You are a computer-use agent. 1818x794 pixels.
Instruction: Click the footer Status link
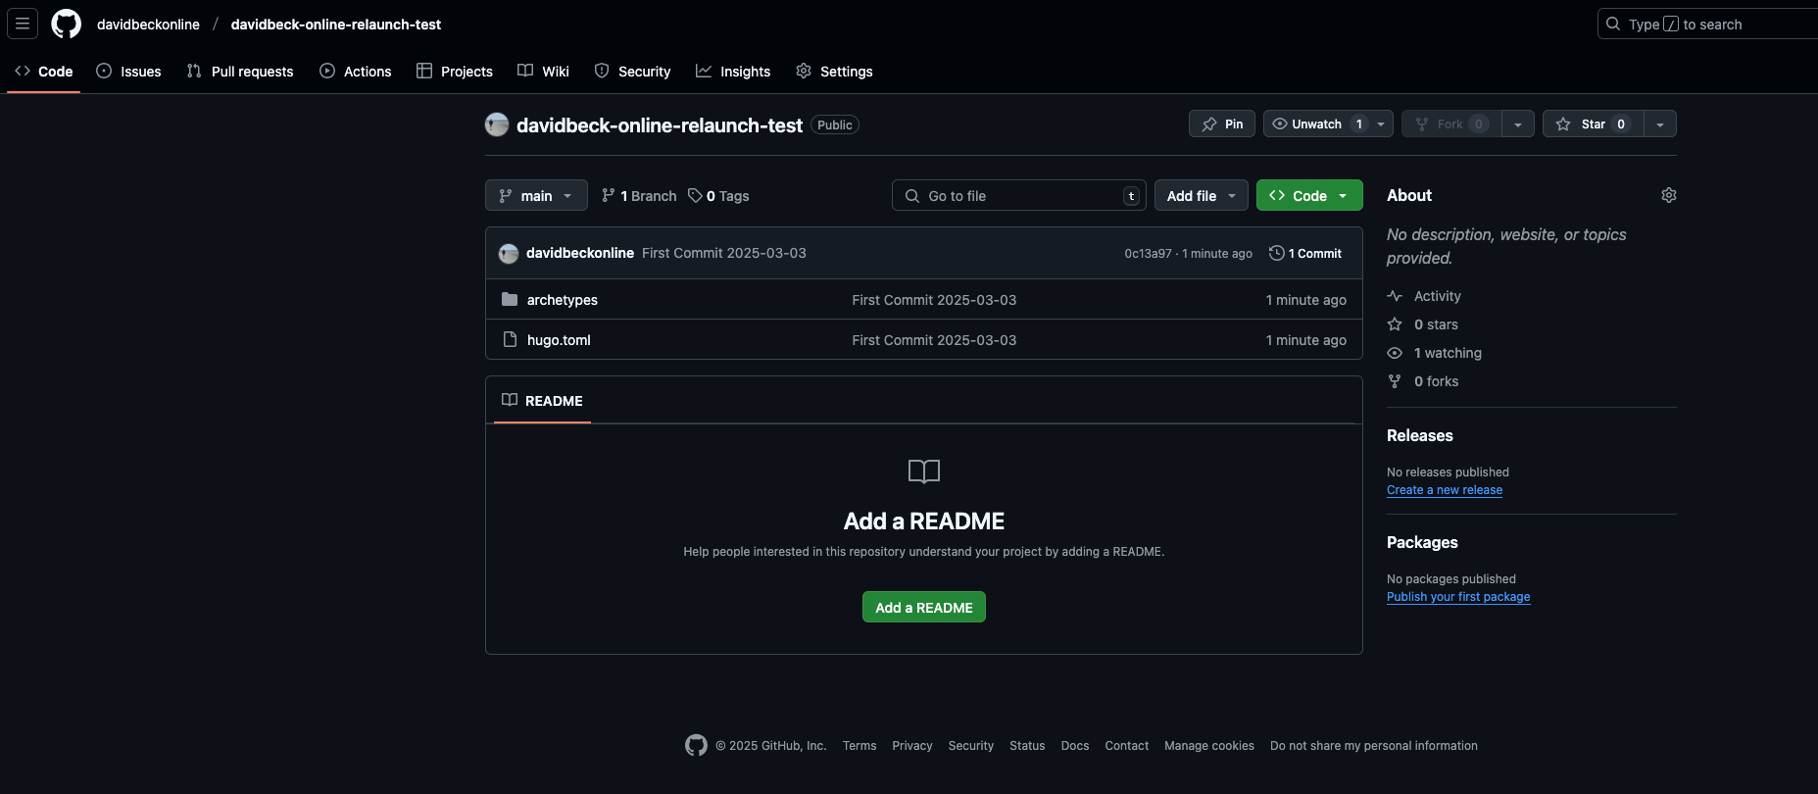1027,746
